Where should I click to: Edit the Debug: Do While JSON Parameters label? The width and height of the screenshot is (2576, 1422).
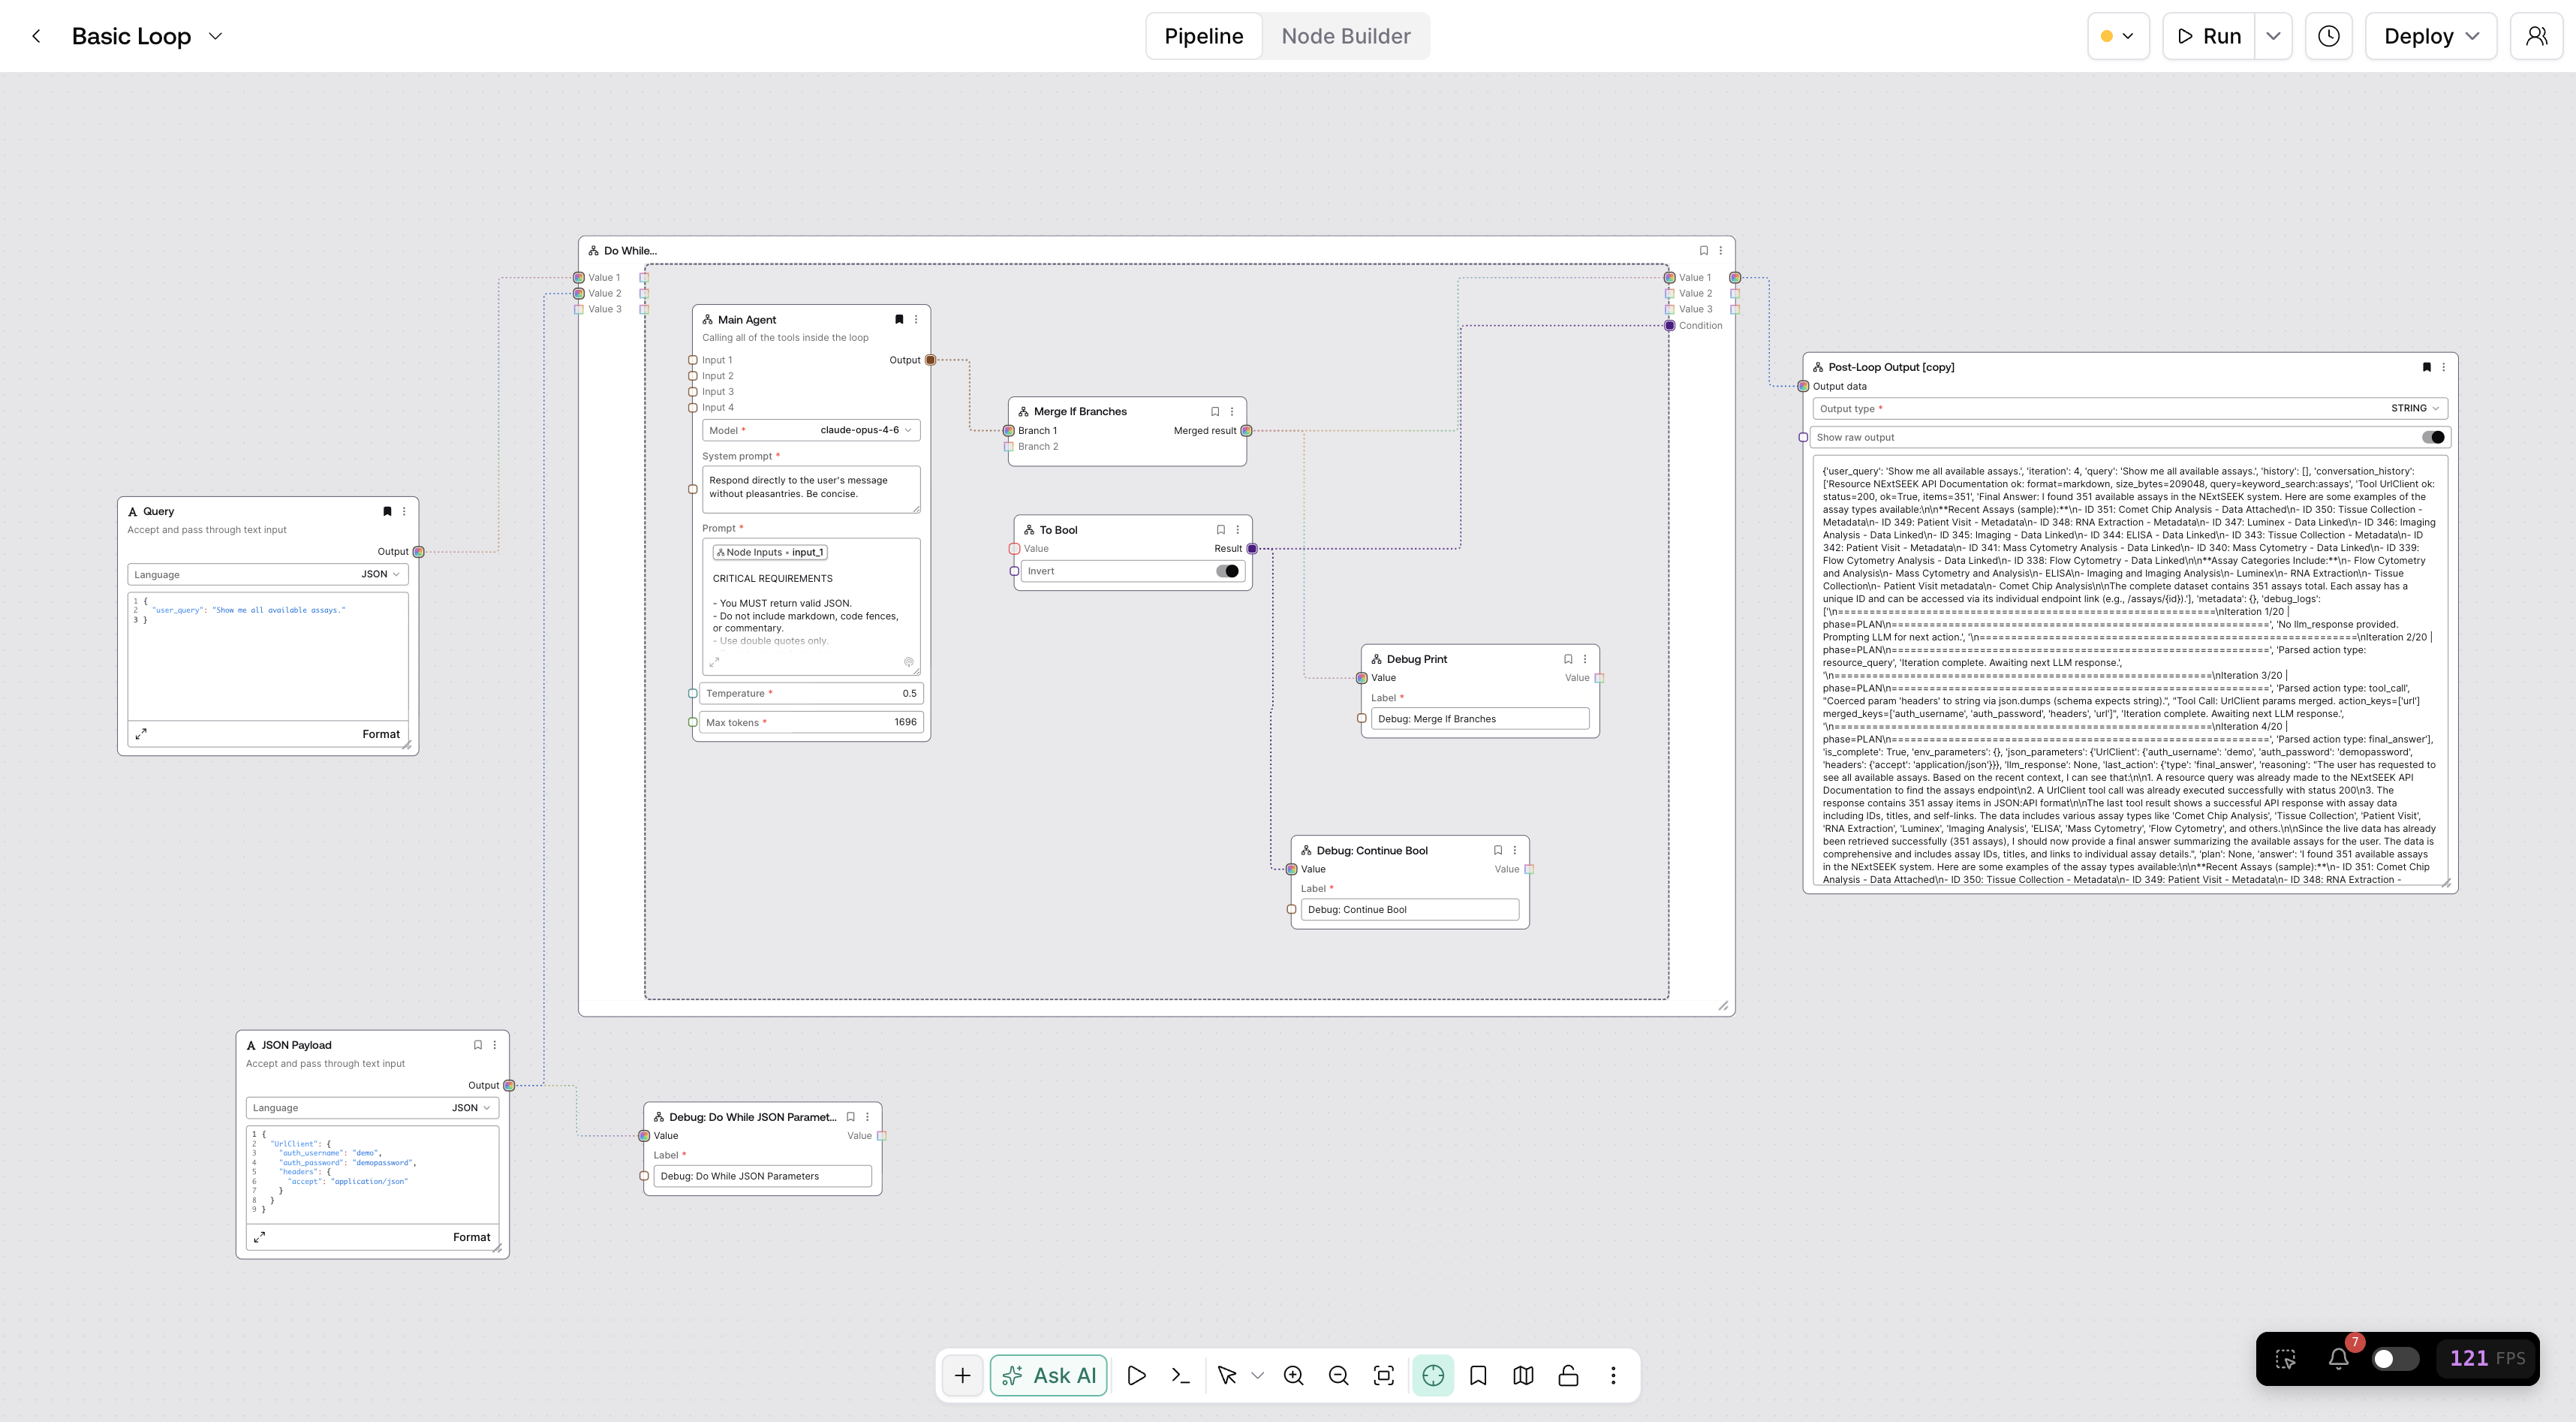[762, 1176]
